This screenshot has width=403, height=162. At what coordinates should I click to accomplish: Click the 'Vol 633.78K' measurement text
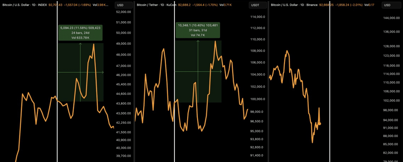click(x=80, y=38)
